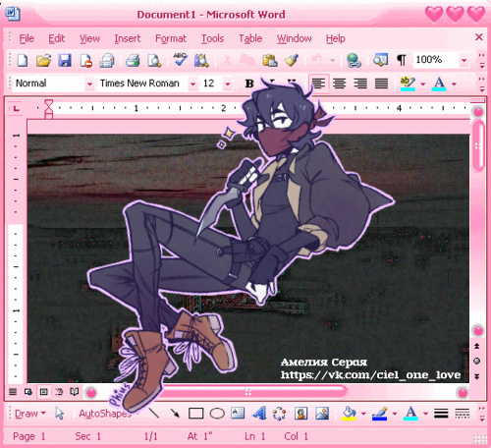Open the Draw menu dropdown

click(x=30, y=414)
